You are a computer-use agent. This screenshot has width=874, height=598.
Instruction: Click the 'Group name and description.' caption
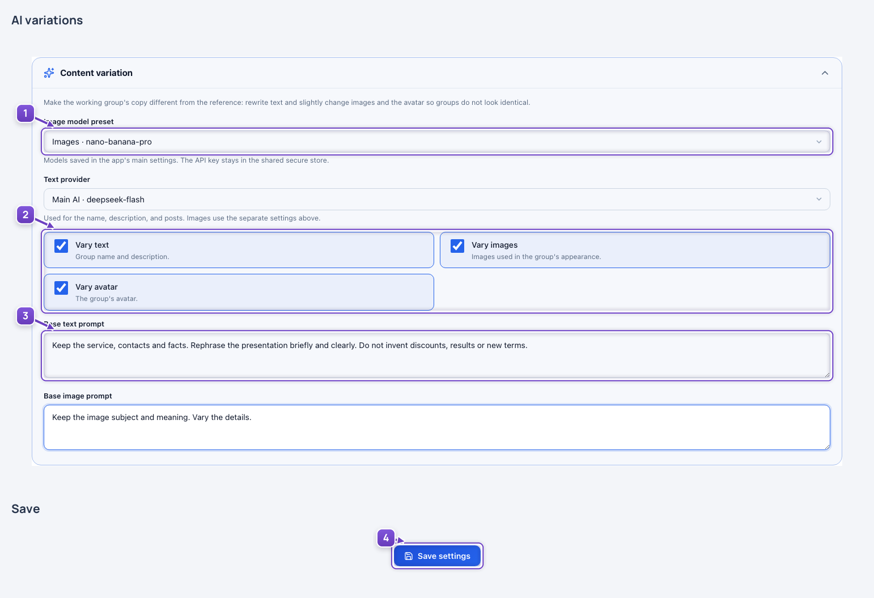coord(122,257)
